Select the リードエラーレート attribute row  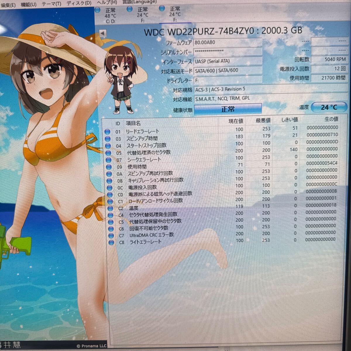click(x=221, y=130)
